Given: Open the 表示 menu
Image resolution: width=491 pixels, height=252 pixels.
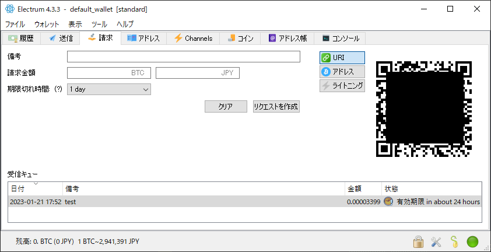Looking at the screenshot, I should tap(75, 24).
